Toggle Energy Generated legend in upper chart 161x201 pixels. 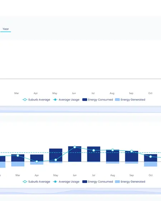130,99
